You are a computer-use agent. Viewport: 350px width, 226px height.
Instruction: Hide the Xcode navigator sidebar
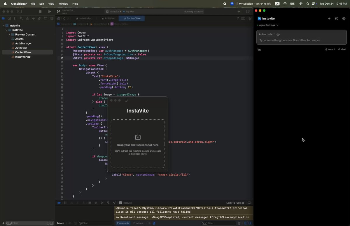click(20, 11)
